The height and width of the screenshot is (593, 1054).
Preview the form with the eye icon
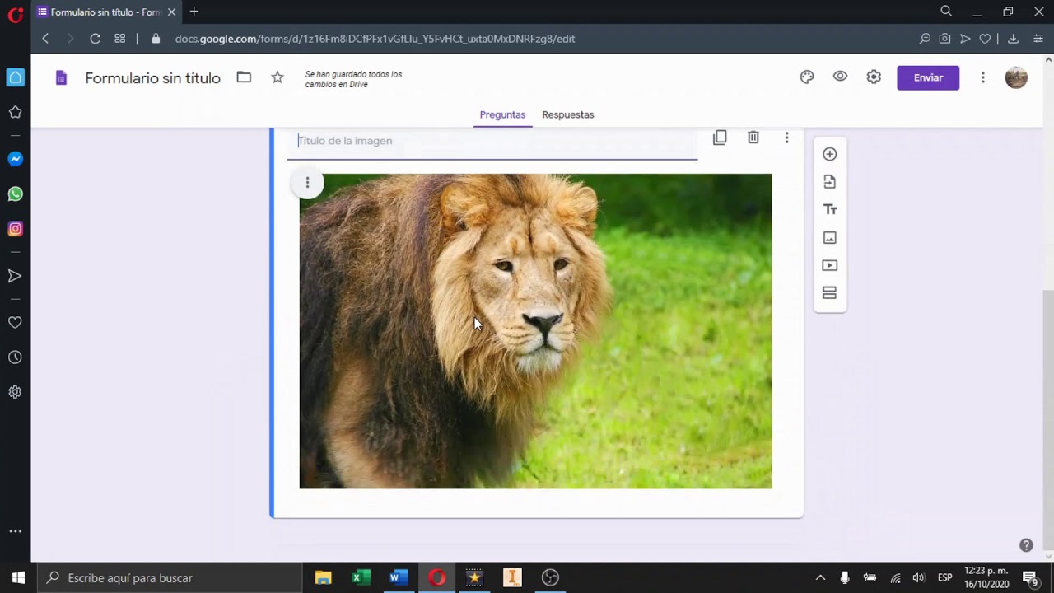coord(840,77)
